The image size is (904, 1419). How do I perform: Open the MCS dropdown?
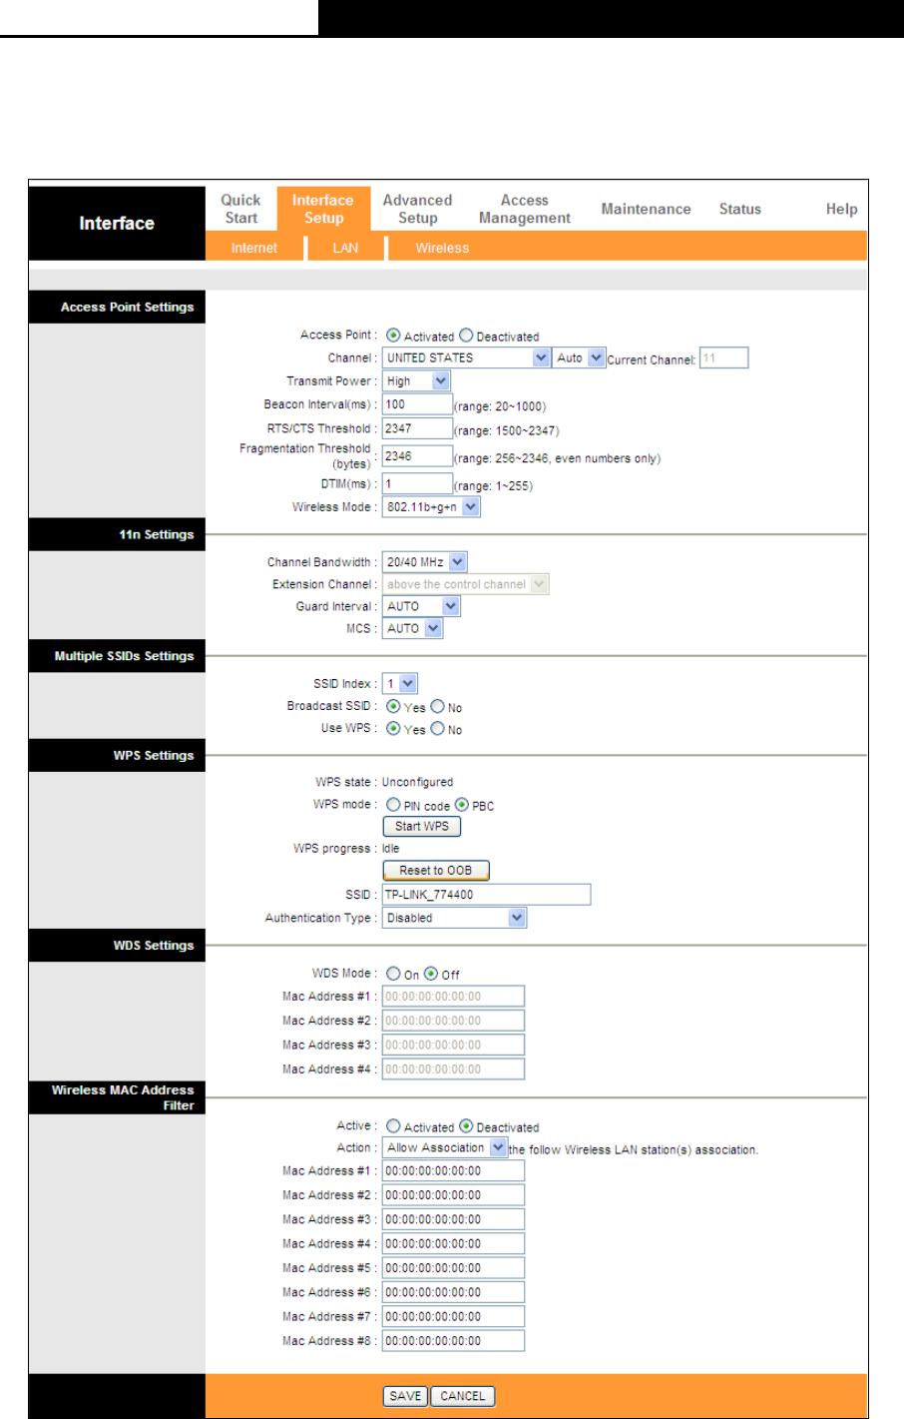coord(412,628)
